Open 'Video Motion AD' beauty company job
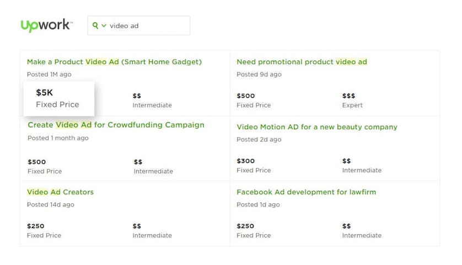Viewport: 462px width, 265px height. (x=316, y=127)
